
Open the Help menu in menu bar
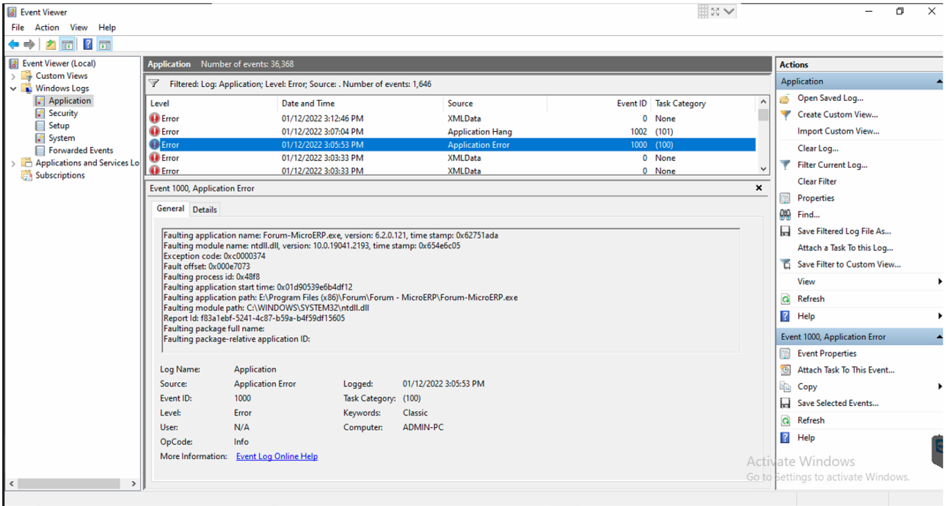click(x=107, y=28)
